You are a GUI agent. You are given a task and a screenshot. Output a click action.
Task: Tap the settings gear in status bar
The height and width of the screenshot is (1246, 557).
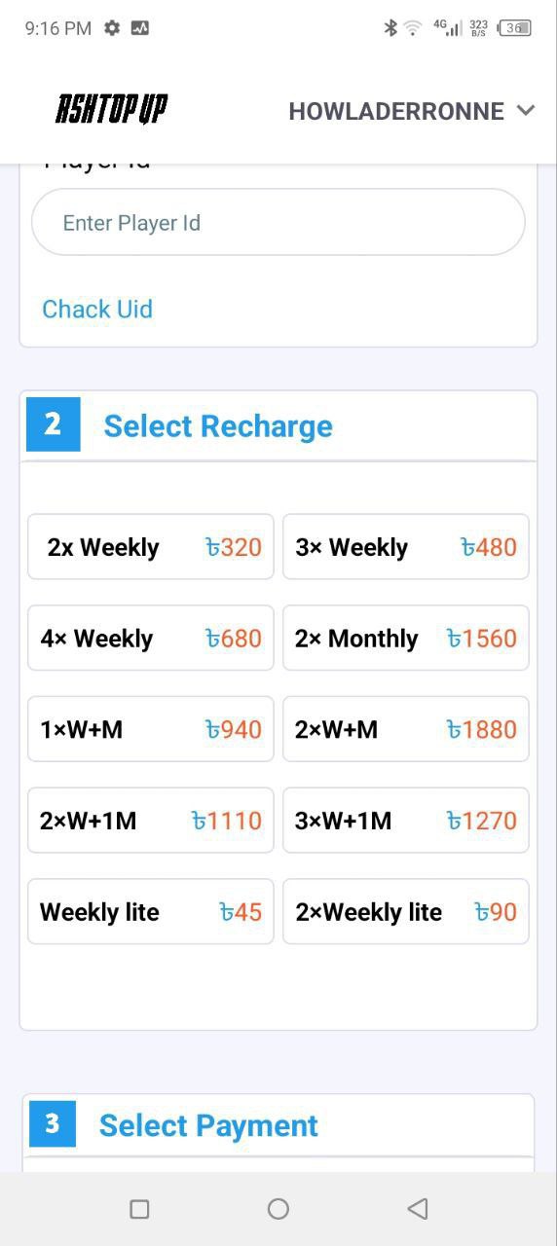[112, 28]
